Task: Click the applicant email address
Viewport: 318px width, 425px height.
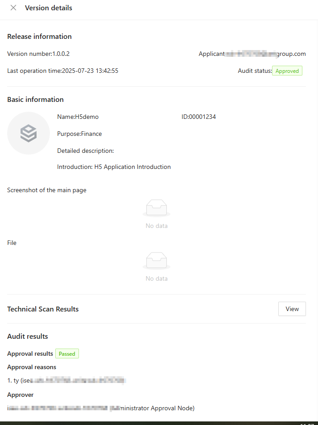Action: click(x=265, y=54)
